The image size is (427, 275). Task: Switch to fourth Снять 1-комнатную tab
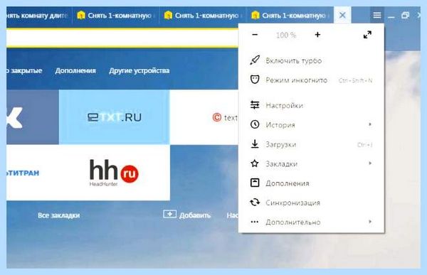[x=290, y=16]
